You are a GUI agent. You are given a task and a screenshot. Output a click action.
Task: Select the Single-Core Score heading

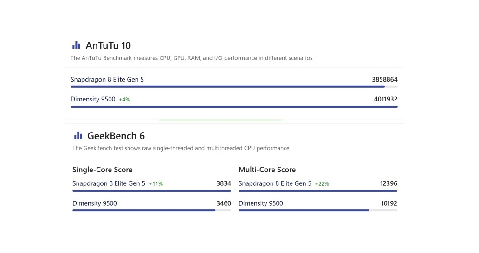(x=102, y=170)
